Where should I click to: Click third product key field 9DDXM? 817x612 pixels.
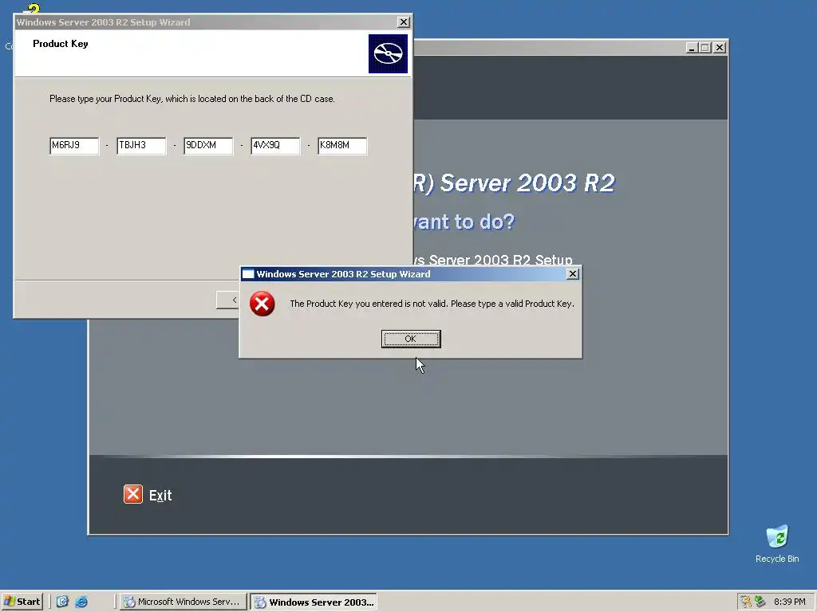click(x=208, y=146)
